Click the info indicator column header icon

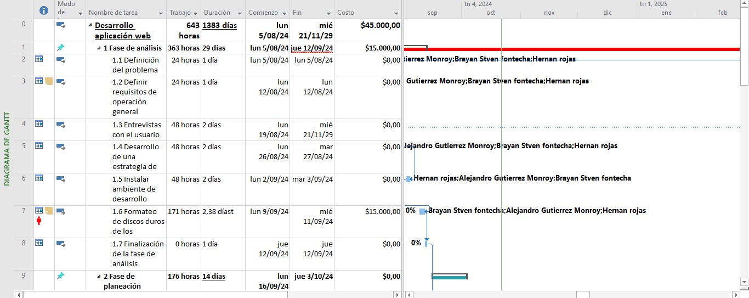[x=44, y=10]
